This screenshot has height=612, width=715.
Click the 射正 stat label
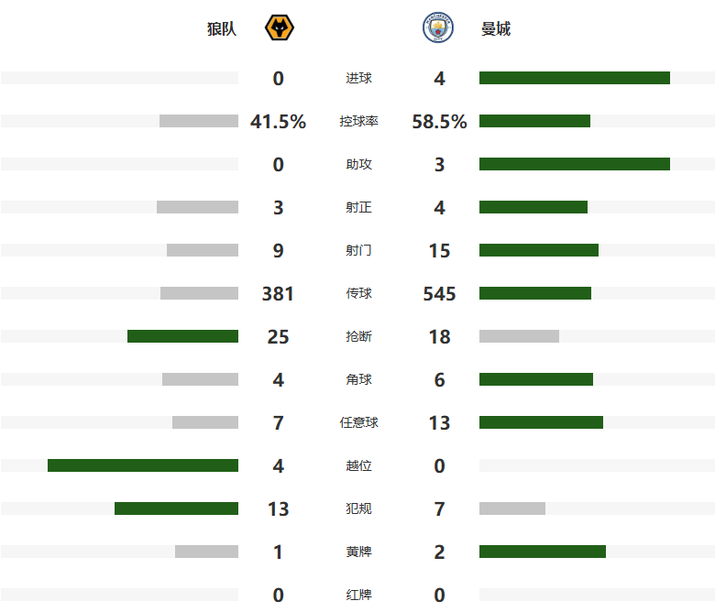[x=358, y=208]
